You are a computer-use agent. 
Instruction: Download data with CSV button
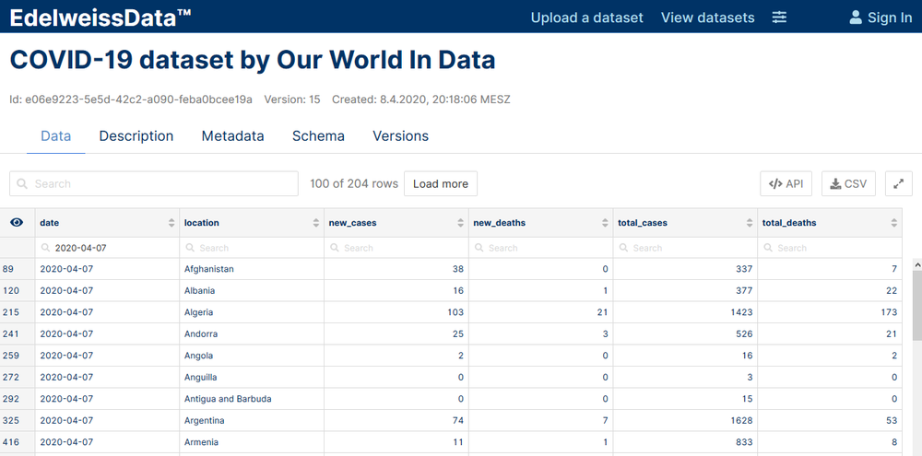pyautogui.click(x=848, y=184)
